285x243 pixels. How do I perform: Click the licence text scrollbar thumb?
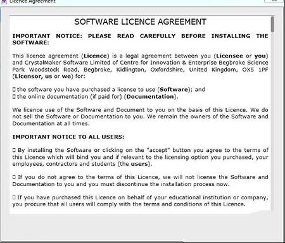point(272,25)
